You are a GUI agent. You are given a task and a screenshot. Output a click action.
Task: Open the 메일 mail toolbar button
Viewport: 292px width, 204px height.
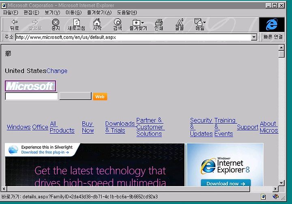click(x=200, y=25)
